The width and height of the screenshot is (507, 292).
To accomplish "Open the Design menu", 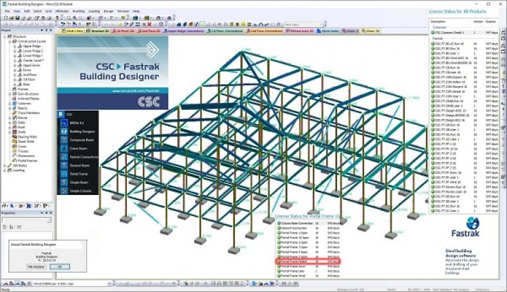I will [x=109, y=12].
